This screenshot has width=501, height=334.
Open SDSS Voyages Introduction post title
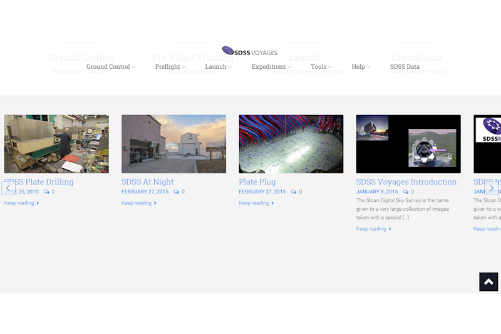[x=406, y=182]
